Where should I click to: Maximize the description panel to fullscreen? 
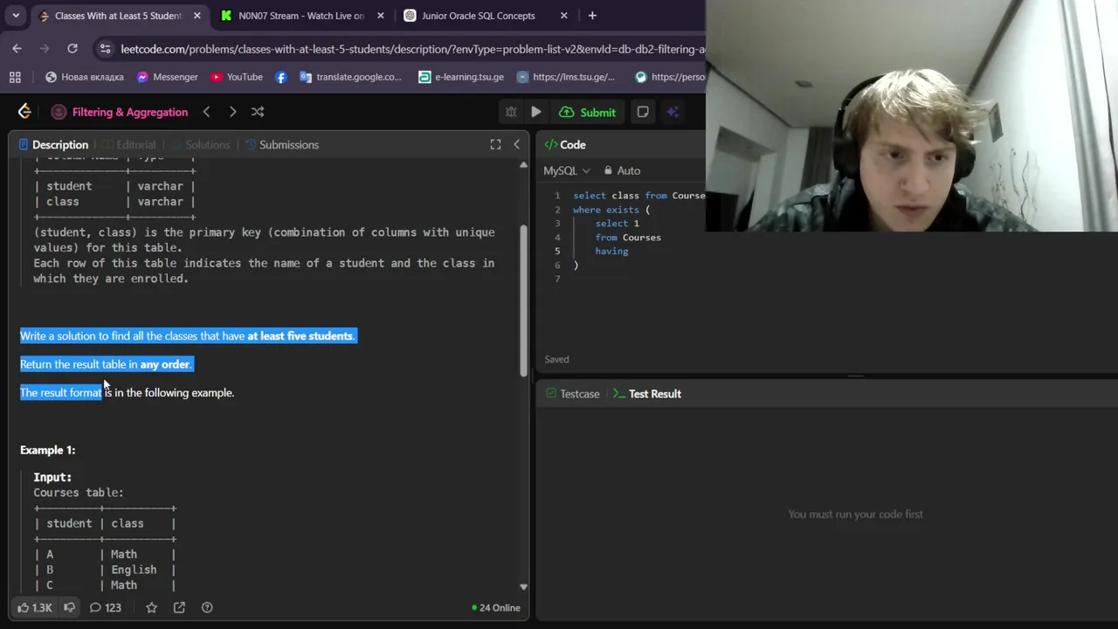(495, 145)
